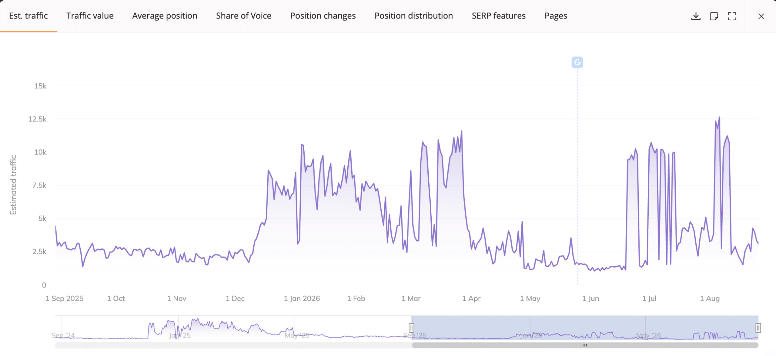Click the left range selector handle

coord(411,328)
